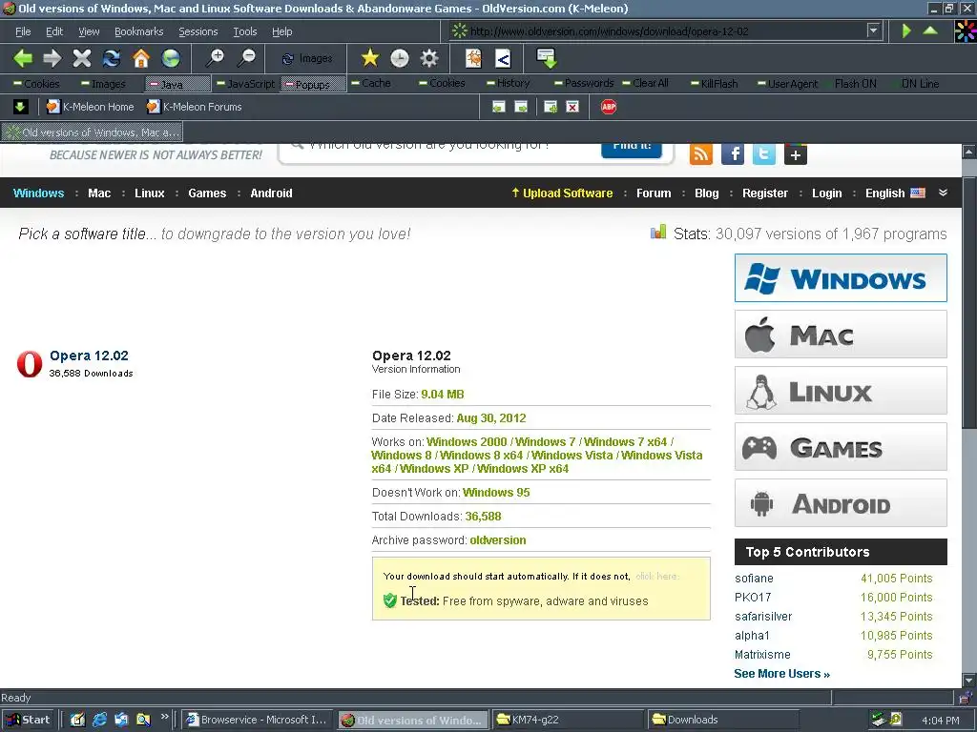977x732 pixels.
Task: Open a new tab with plus icon
Action: 551,107
